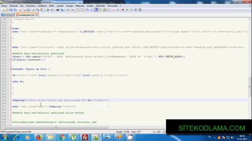This screenshot has height=141, width=252.
Task: Open the Araçlar menu
Action: pos(70,6)
